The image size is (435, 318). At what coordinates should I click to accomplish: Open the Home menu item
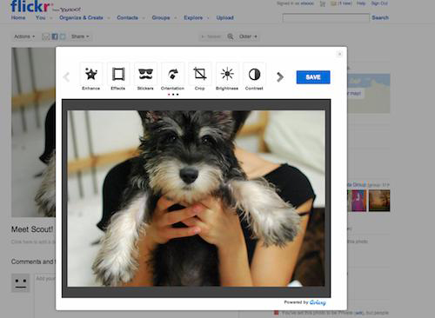click(x=18, y=17)
